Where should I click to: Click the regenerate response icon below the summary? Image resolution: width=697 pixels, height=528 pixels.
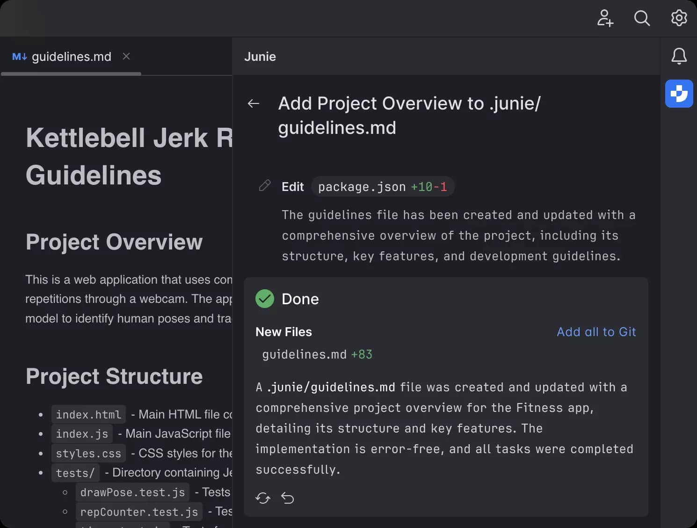pos(263,498)
